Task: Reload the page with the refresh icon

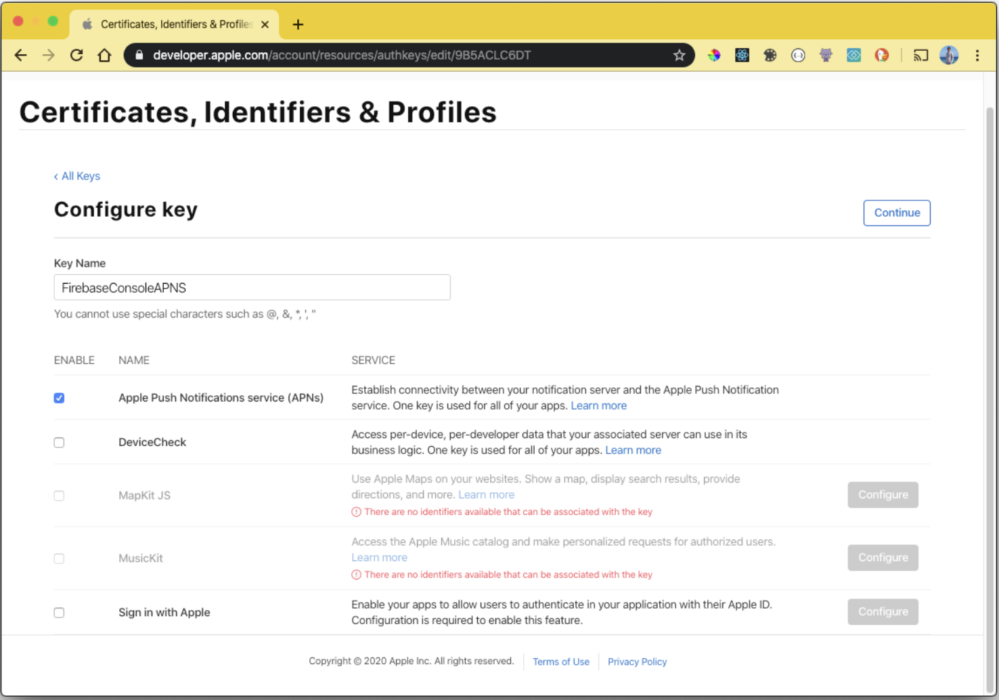Action: [x=76, y=56]
